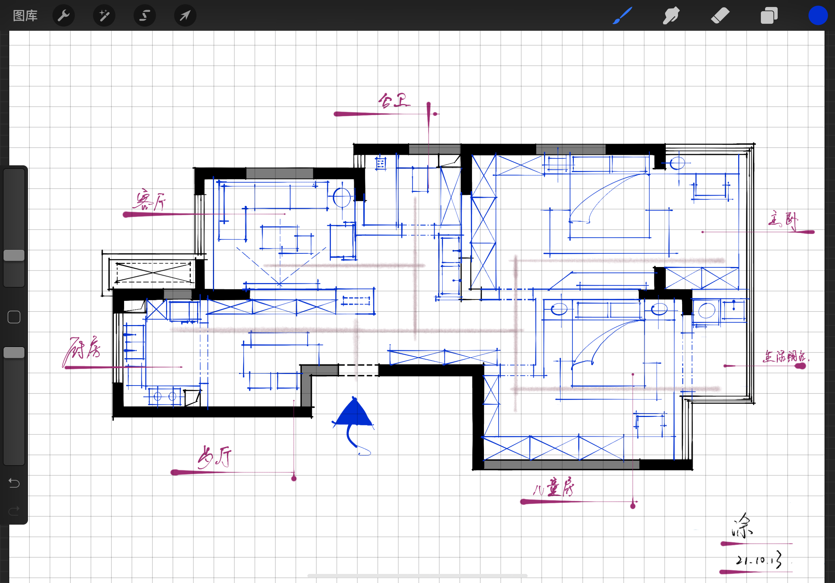Redo the last undone stroke
Viewport: 835px width, 583px height.
coord(14,511)
